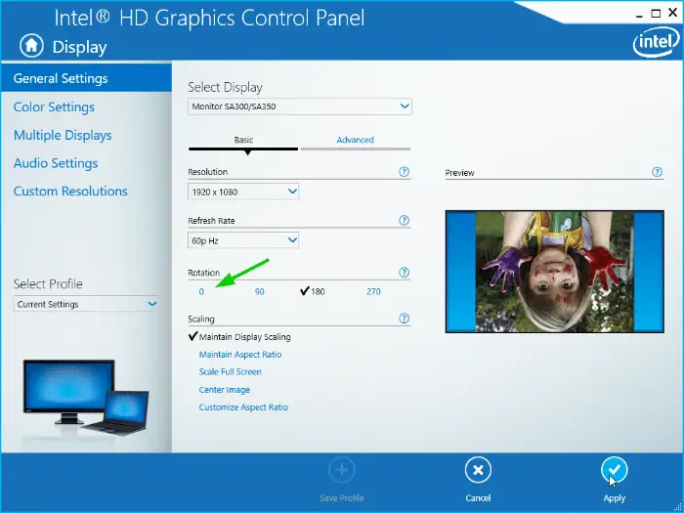Select Customize Aspect Ratio option

pos(243,407)
